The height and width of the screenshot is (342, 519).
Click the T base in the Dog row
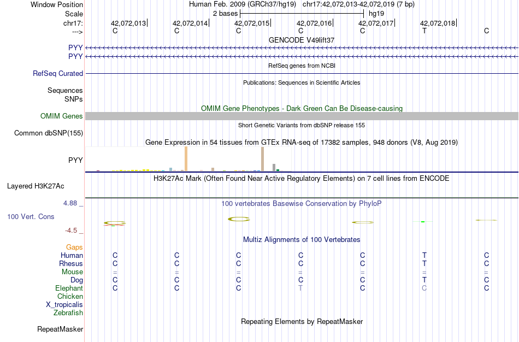point(424,280)
